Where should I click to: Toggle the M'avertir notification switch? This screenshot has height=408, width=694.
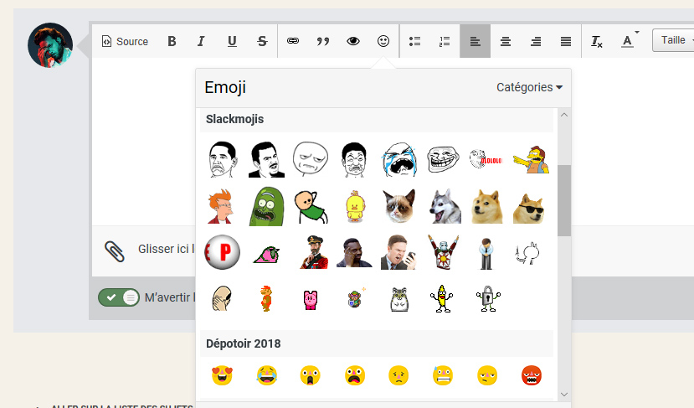[119, 297]
